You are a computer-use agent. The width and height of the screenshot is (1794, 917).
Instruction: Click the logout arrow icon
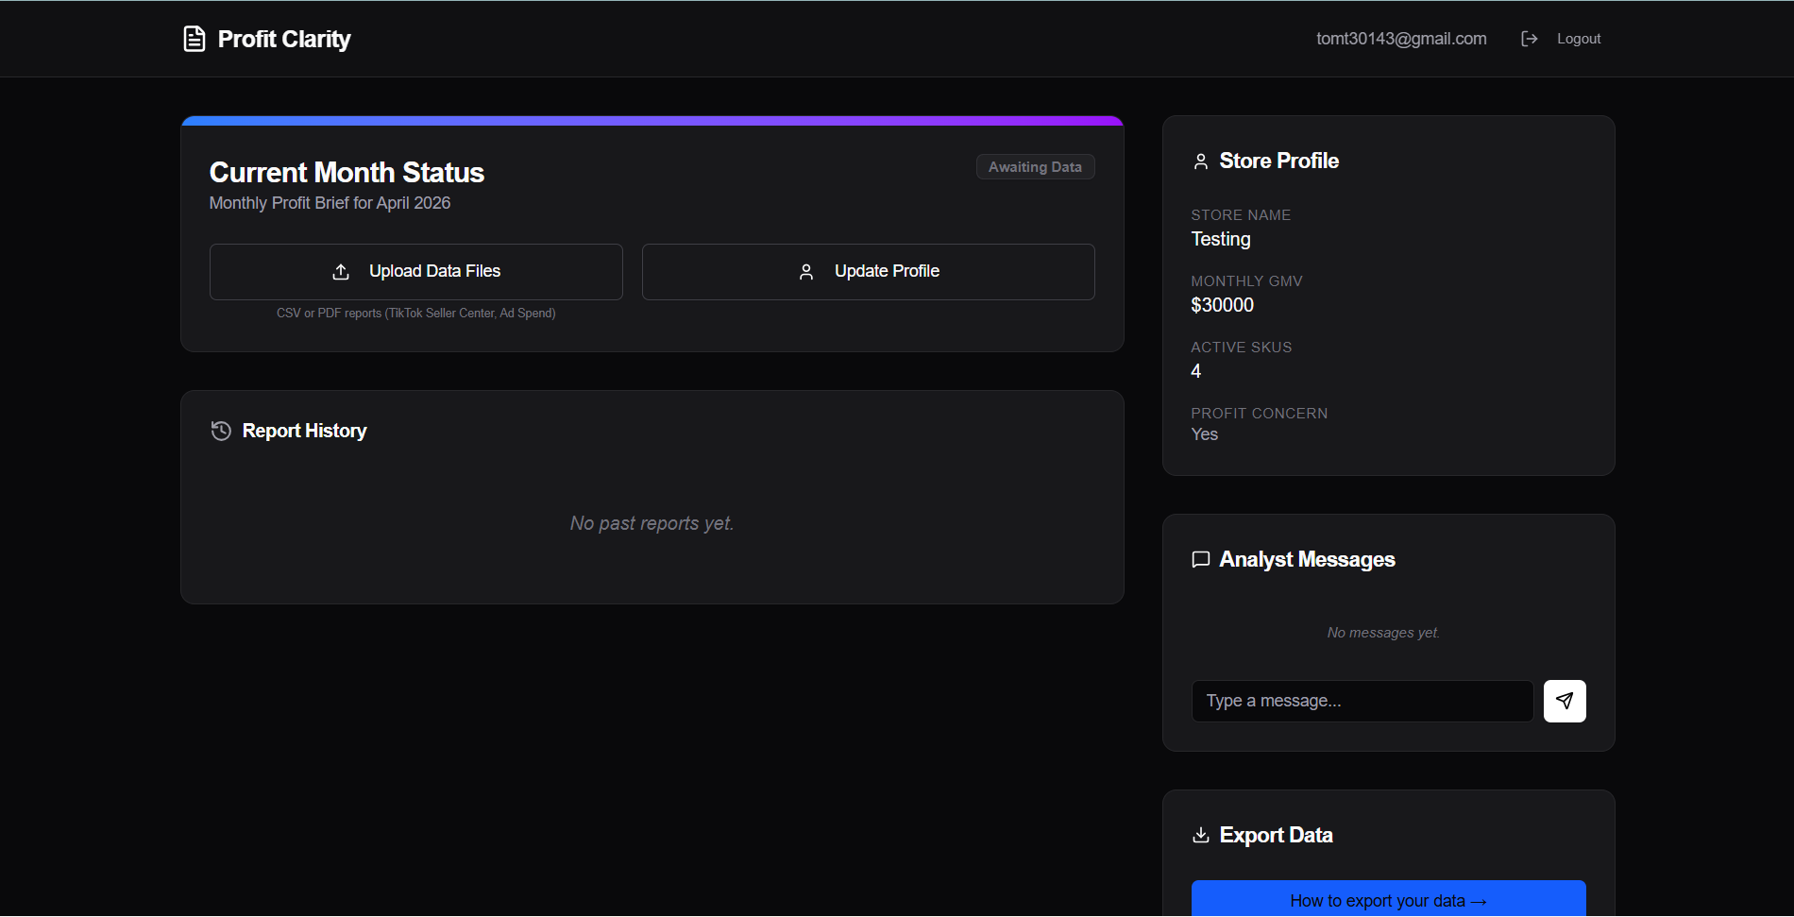1530,39
